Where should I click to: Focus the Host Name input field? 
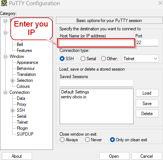pos(96,43)
